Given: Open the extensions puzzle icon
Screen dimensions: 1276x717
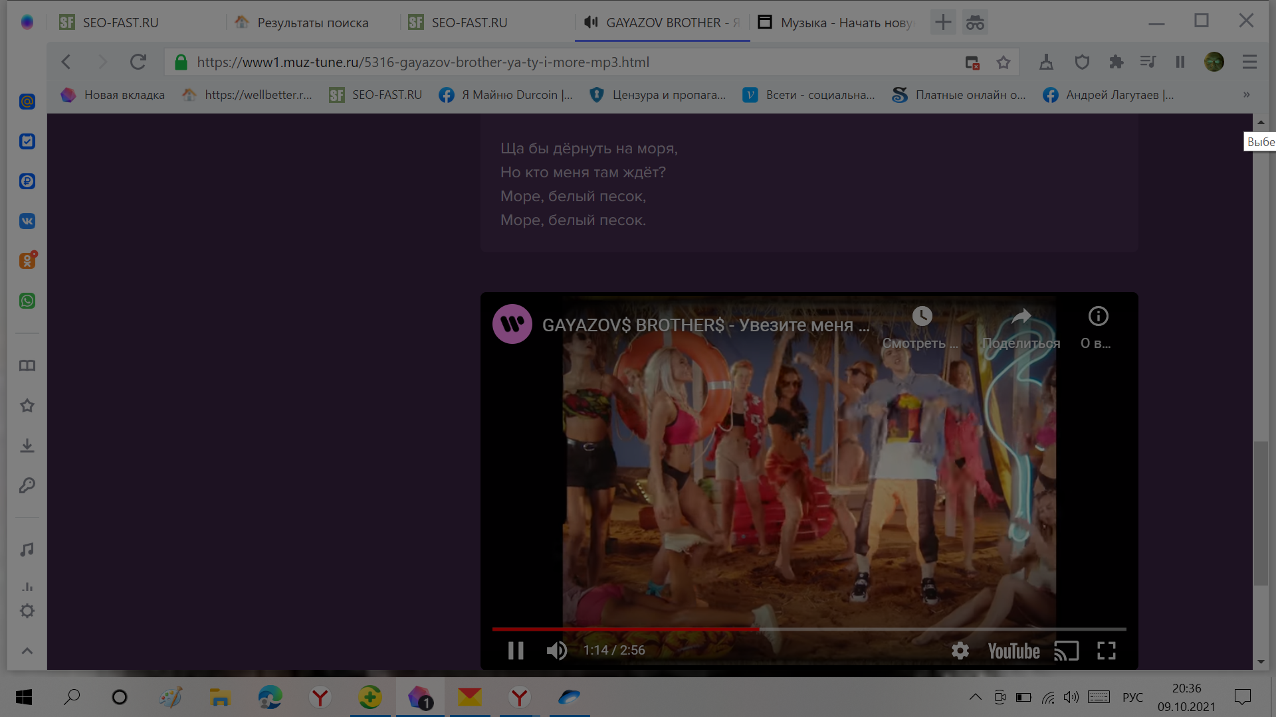Looking at the screenshot, I should point(1116,62).
